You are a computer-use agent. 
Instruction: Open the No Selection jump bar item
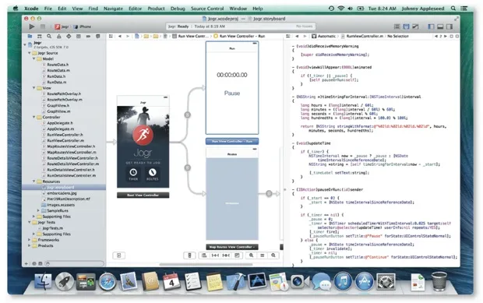click(x=398, y=37)
